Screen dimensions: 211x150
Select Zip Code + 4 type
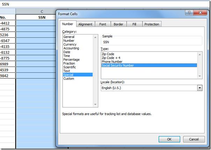click(111, 58)
